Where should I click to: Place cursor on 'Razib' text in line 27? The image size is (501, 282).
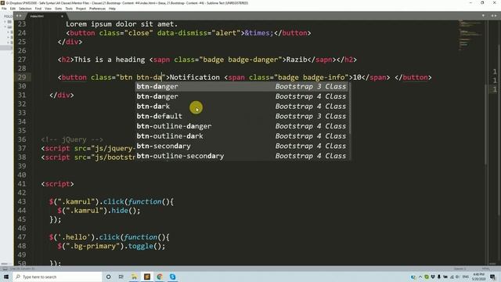[297, 60]
